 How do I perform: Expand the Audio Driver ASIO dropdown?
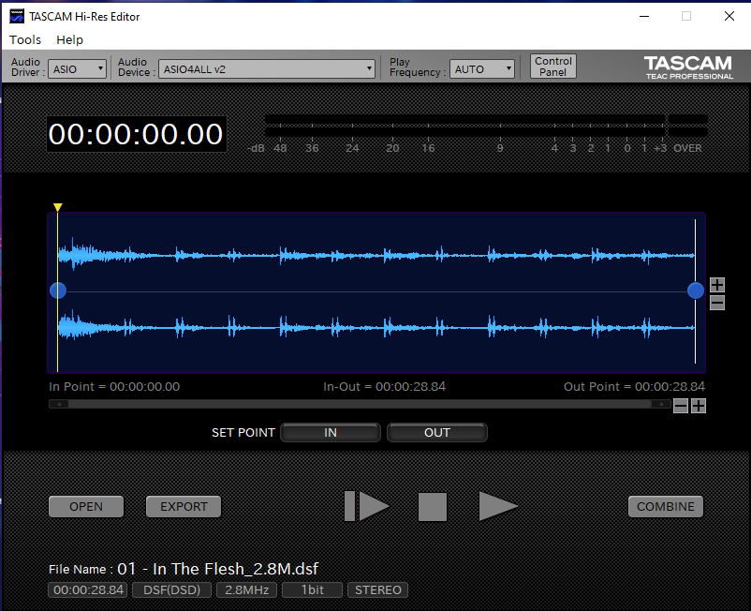[x=79, y=68]
